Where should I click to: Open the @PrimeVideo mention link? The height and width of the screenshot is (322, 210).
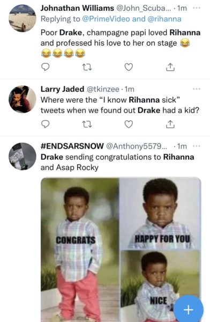[x=106, y=19]
